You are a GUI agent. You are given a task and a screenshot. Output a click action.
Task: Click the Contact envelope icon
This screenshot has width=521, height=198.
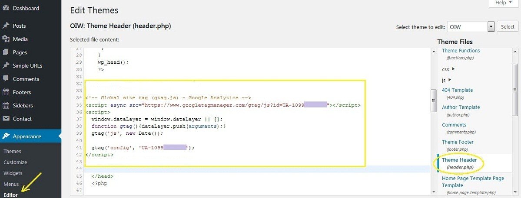click(6, 119)
